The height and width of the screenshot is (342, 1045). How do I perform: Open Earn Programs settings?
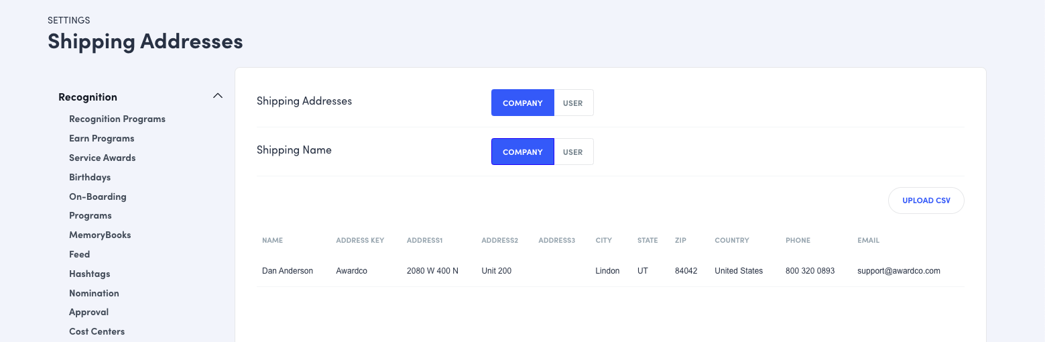[101, 139]
